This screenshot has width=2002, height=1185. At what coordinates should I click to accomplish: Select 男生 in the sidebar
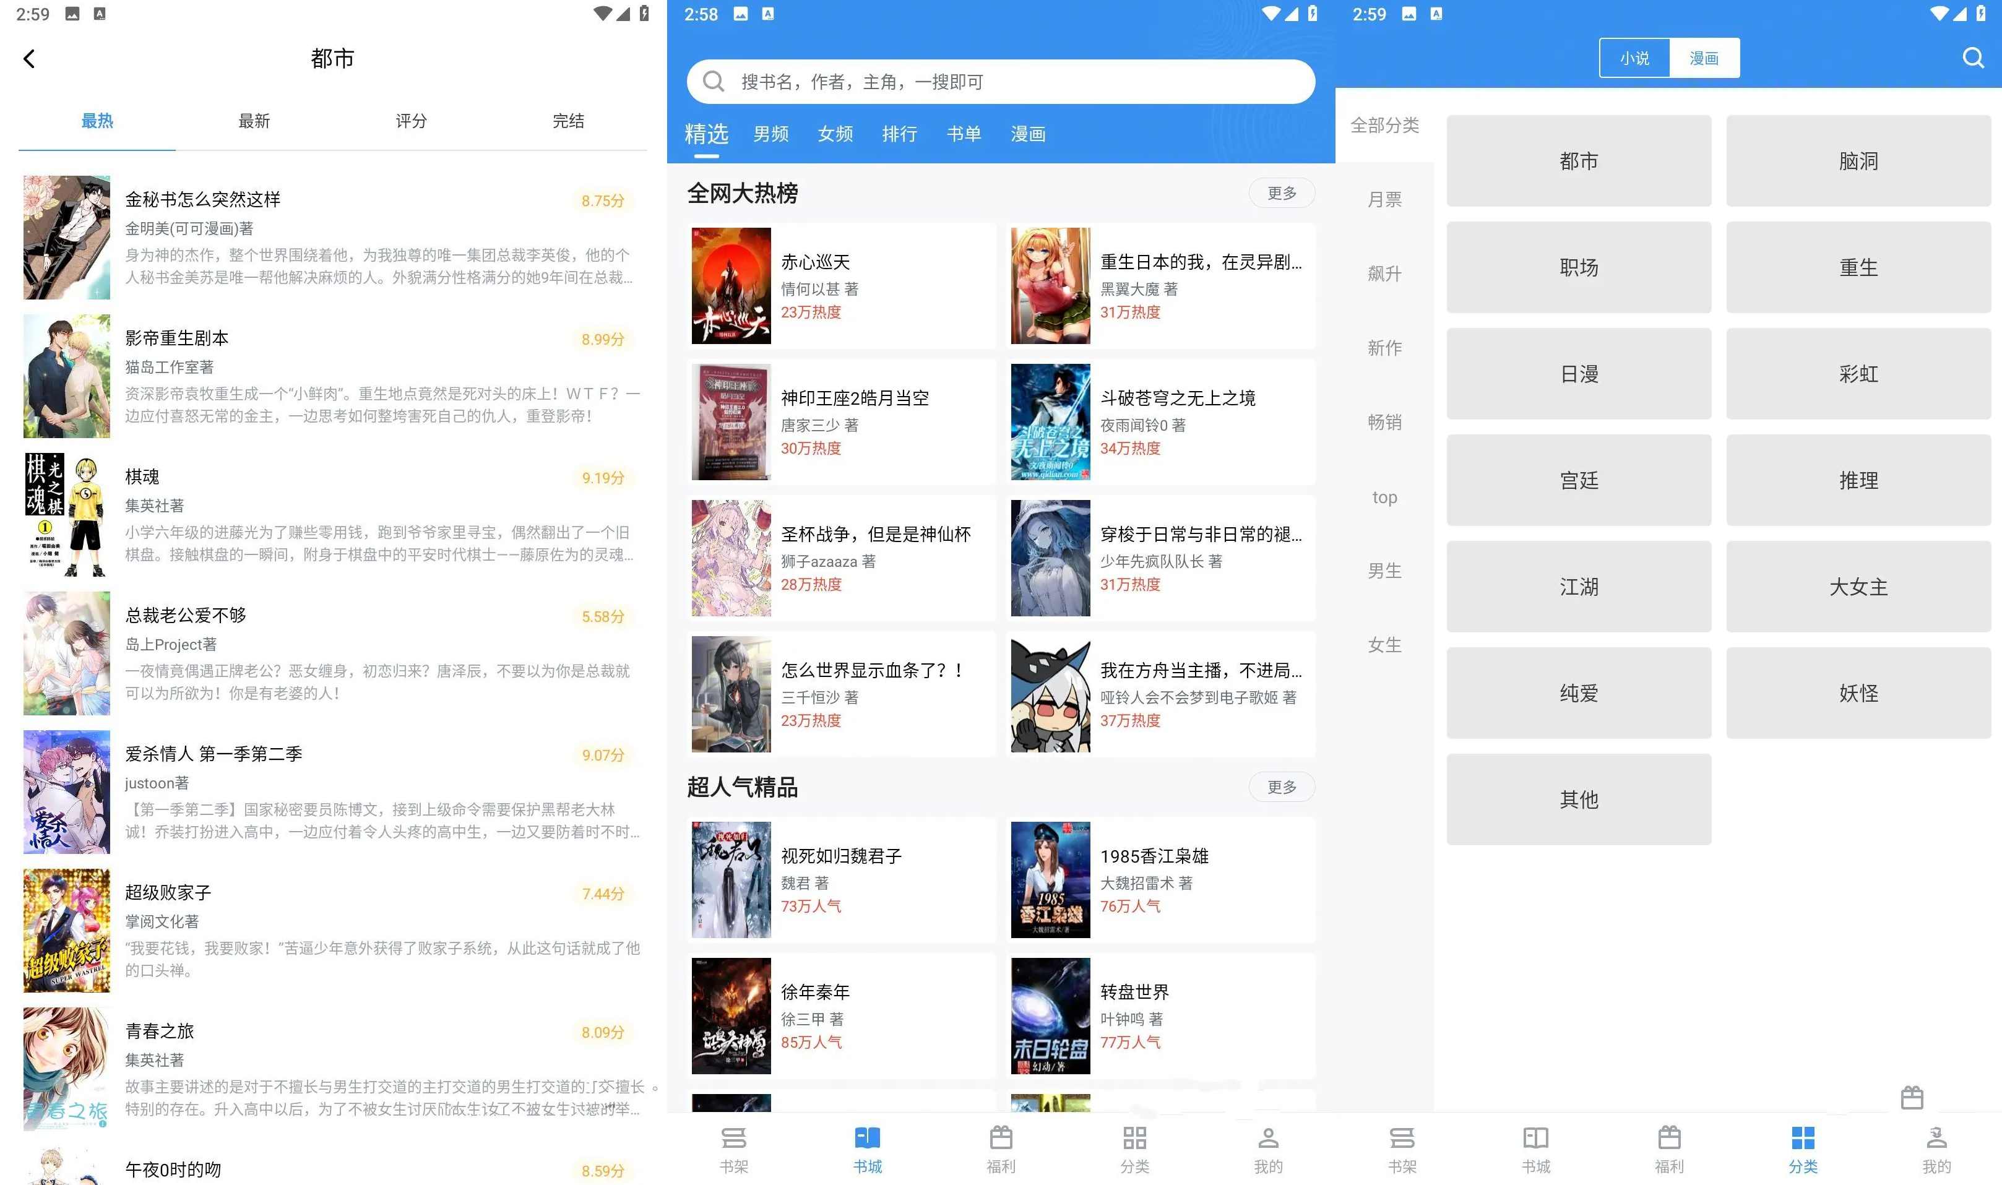[x=1384, y=571]
